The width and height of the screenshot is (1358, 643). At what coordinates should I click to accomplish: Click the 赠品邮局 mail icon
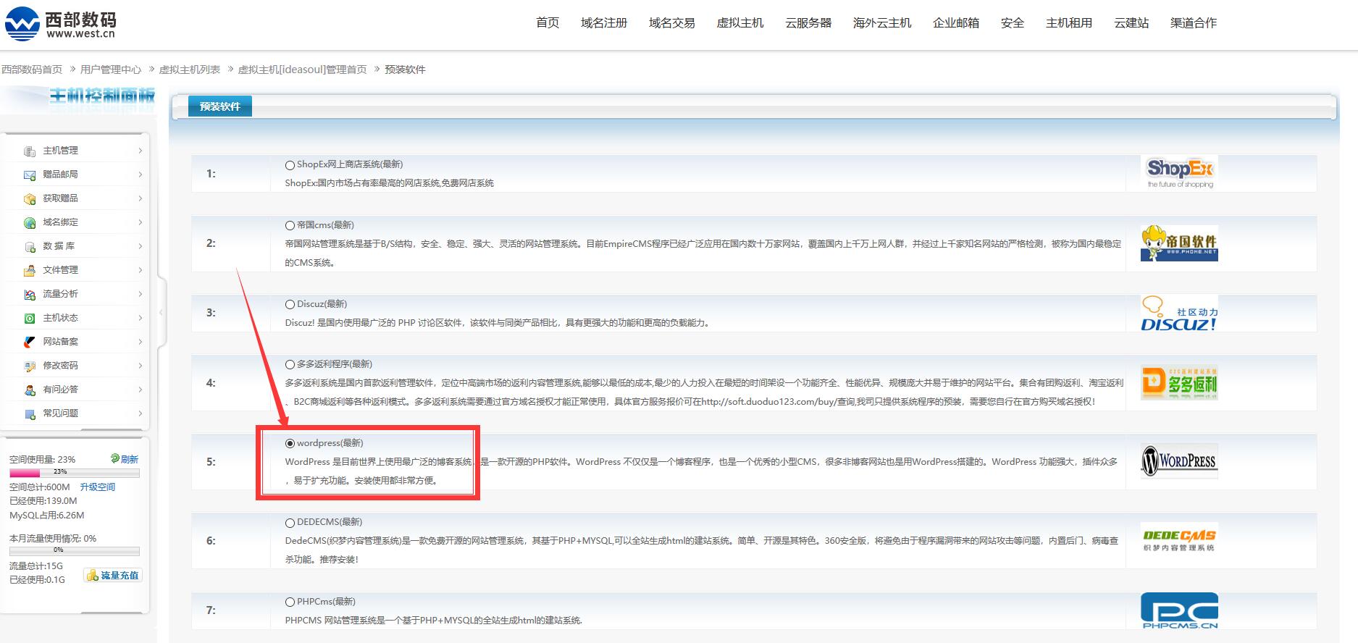click(30, 175)
